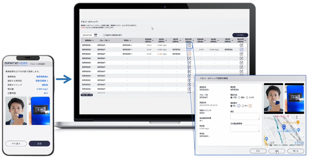The image size is (313, 162).
Task: Open the 乗務員名 column filter dropdown
Action: 93,40
